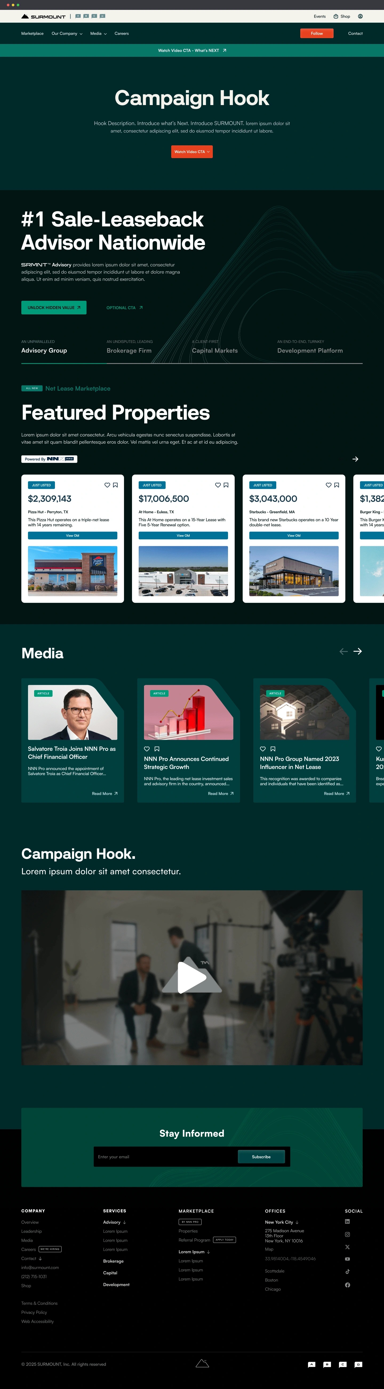Open Careers in the top navigation
The height and width of the screenshot is (1389, 384).
point(121,33)
